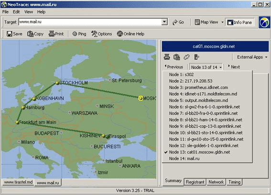Click the Frankfurt am Main node marker

pos(17,122)
